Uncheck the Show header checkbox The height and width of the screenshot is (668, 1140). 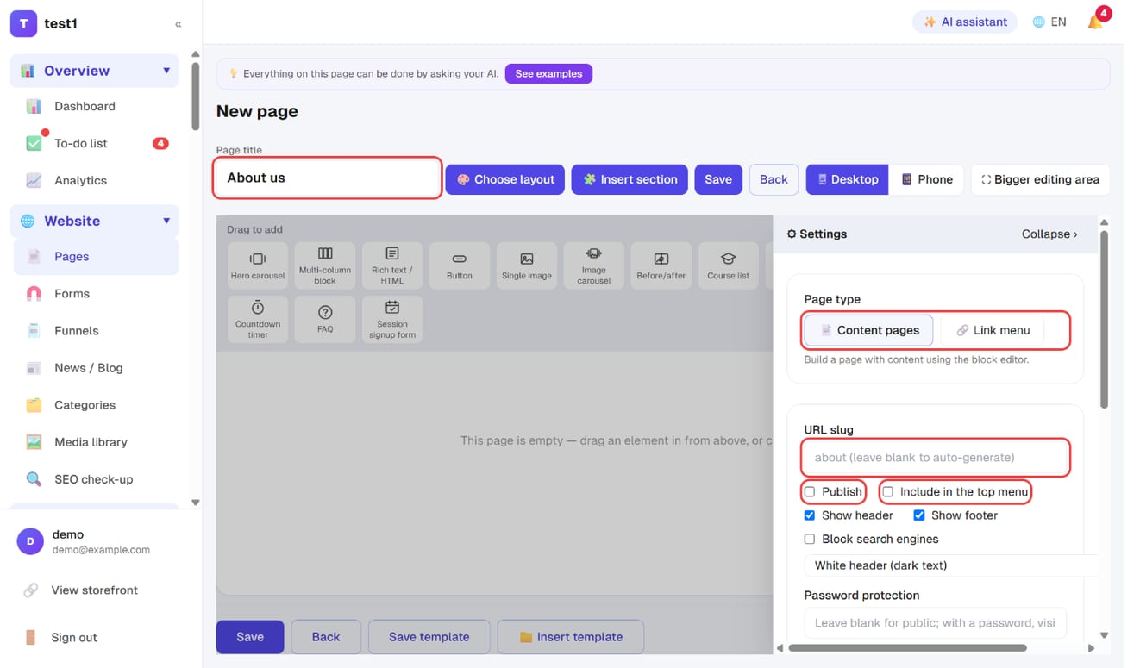(x=810, y=515)
